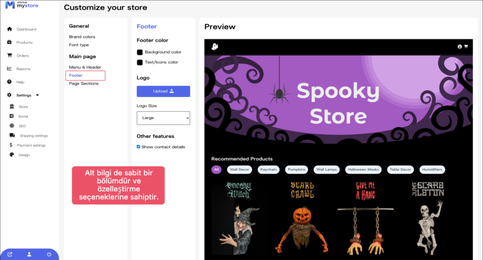
Task: Click the cart icon in store preview header
Action: pos(466,47)
